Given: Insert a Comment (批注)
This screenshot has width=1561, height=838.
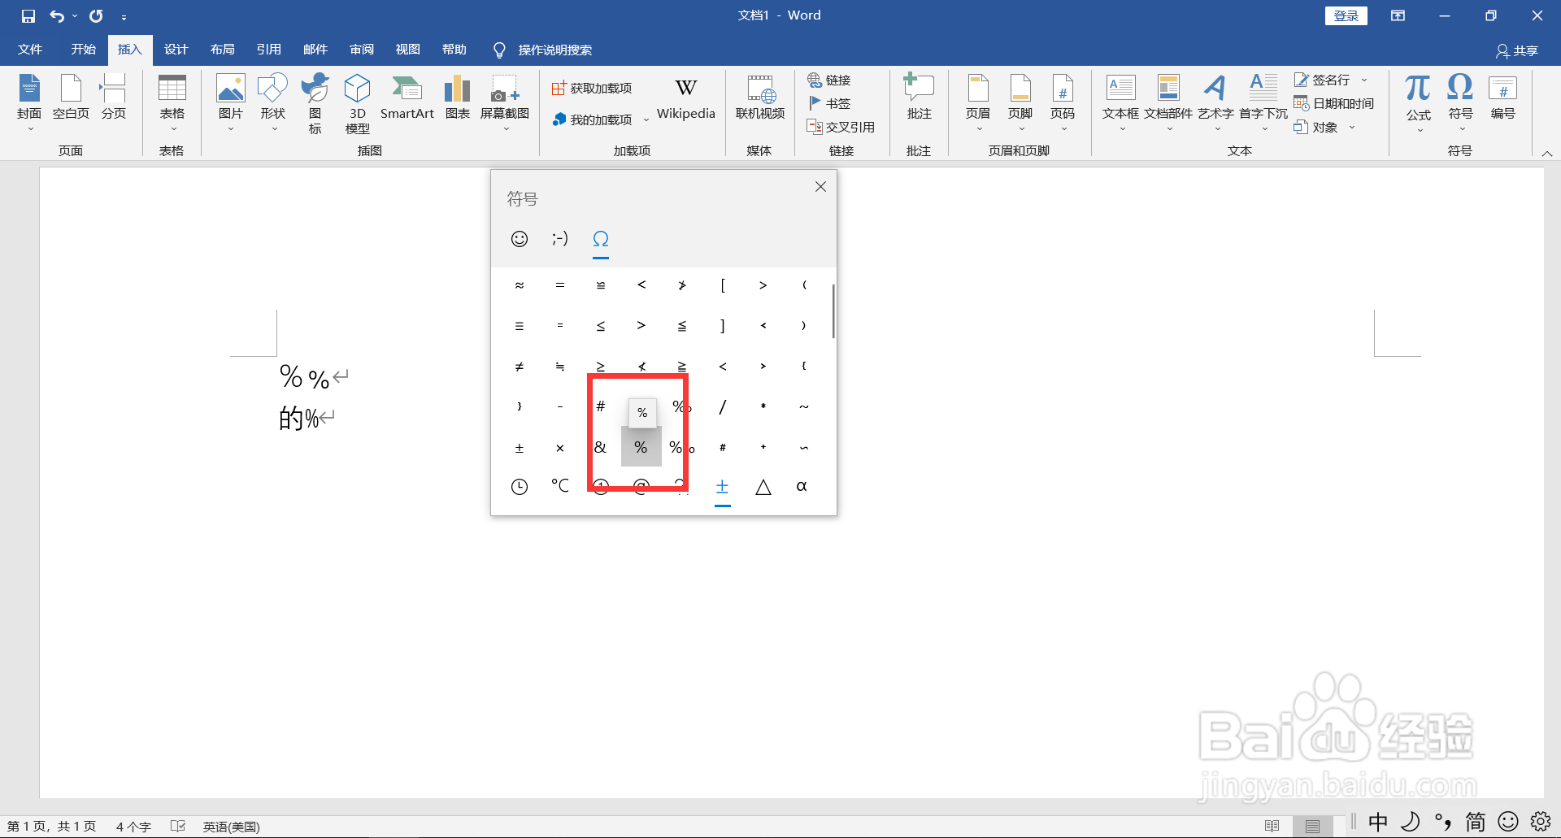Looking at the screenshot, I should pos(920,98).
